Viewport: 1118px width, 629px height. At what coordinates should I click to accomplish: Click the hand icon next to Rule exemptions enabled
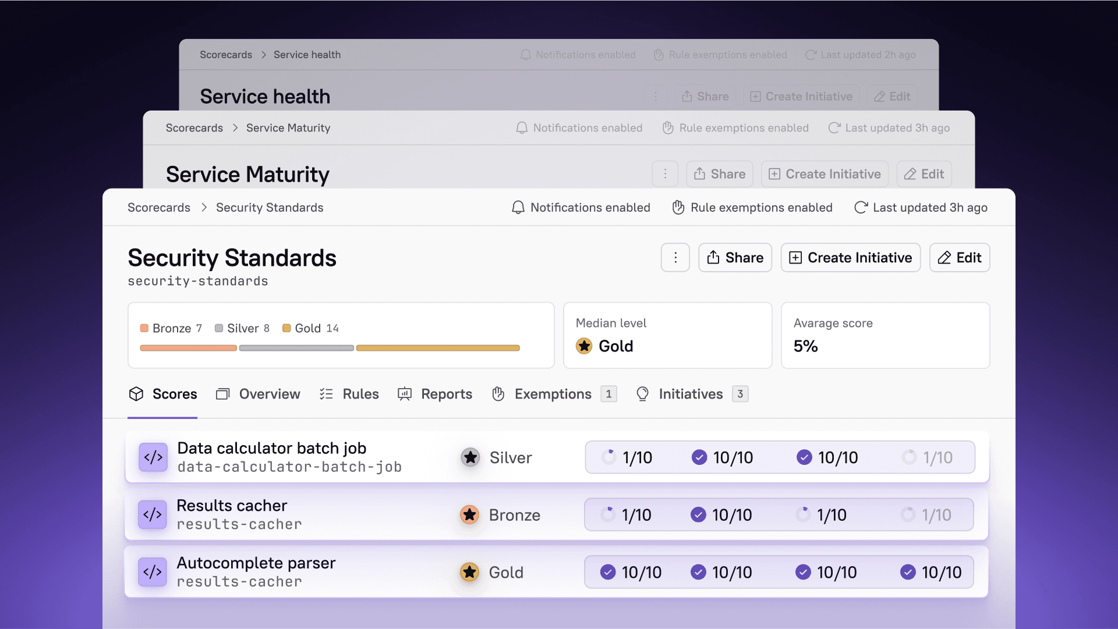click(x=678, y=207)
